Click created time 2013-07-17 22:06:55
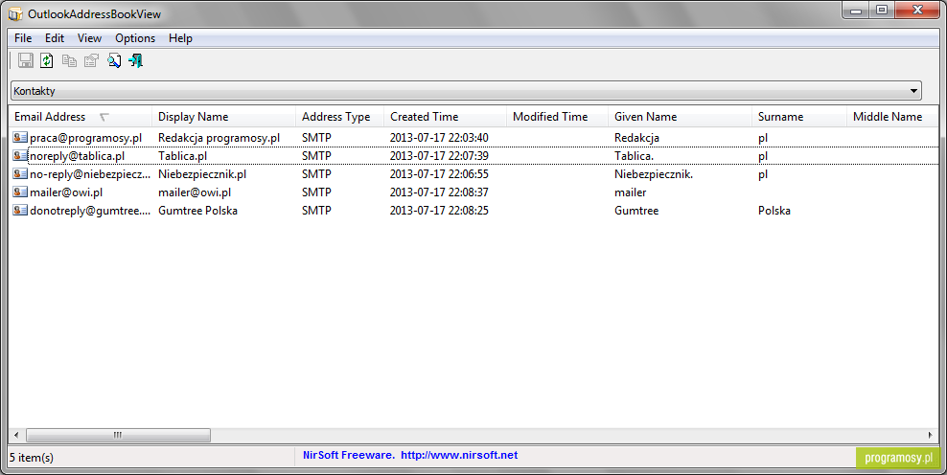Image resolution: width=947 pixels, height=475 pixels. (x=439, y=174)
